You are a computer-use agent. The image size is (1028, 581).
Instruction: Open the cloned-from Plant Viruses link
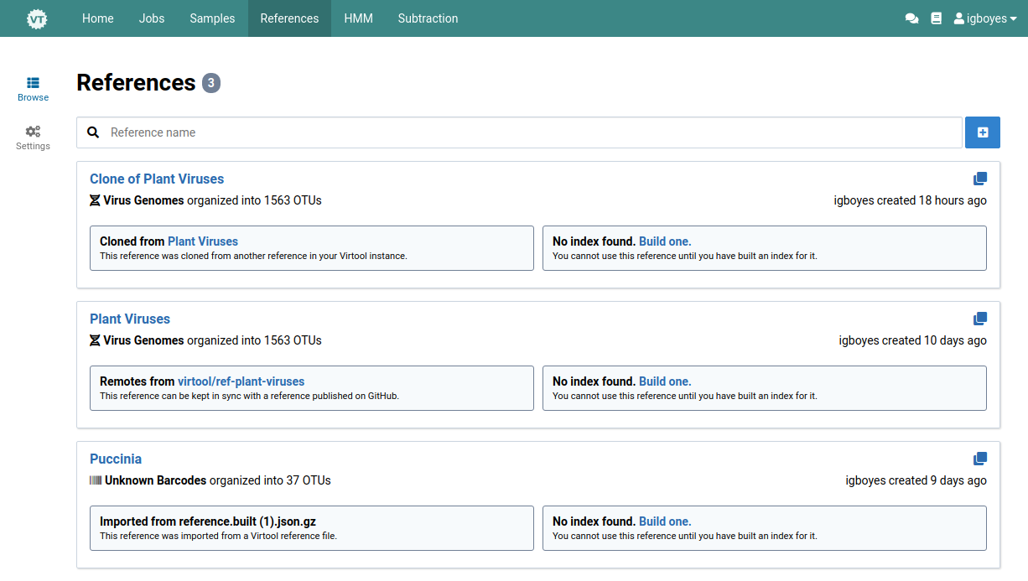click(203, 241)
